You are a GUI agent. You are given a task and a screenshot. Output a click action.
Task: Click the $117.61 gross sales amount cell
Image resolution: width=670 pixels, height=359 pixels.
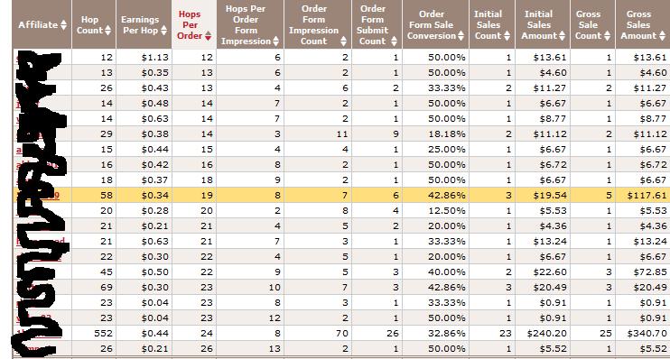tap(643, 195)
